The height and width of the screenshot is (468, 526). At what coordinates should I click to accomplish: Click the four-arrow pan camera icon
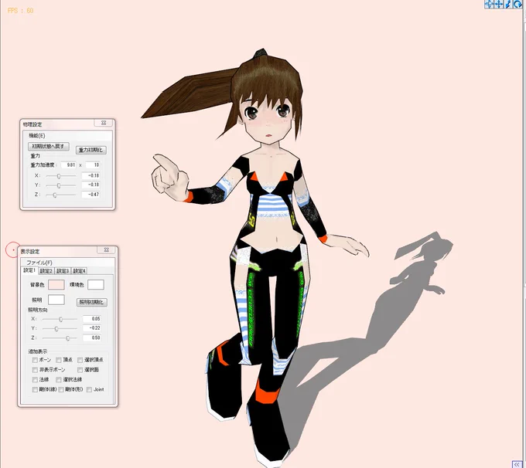498,4
